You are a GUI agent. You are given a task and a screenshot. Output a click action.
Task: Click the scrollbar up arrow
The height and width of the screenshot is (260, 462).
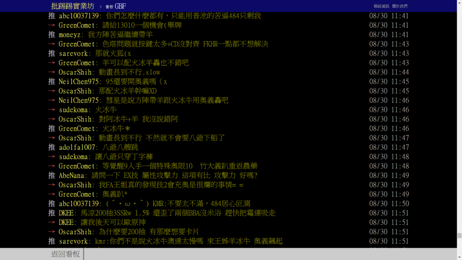click(x=459, y=2)
